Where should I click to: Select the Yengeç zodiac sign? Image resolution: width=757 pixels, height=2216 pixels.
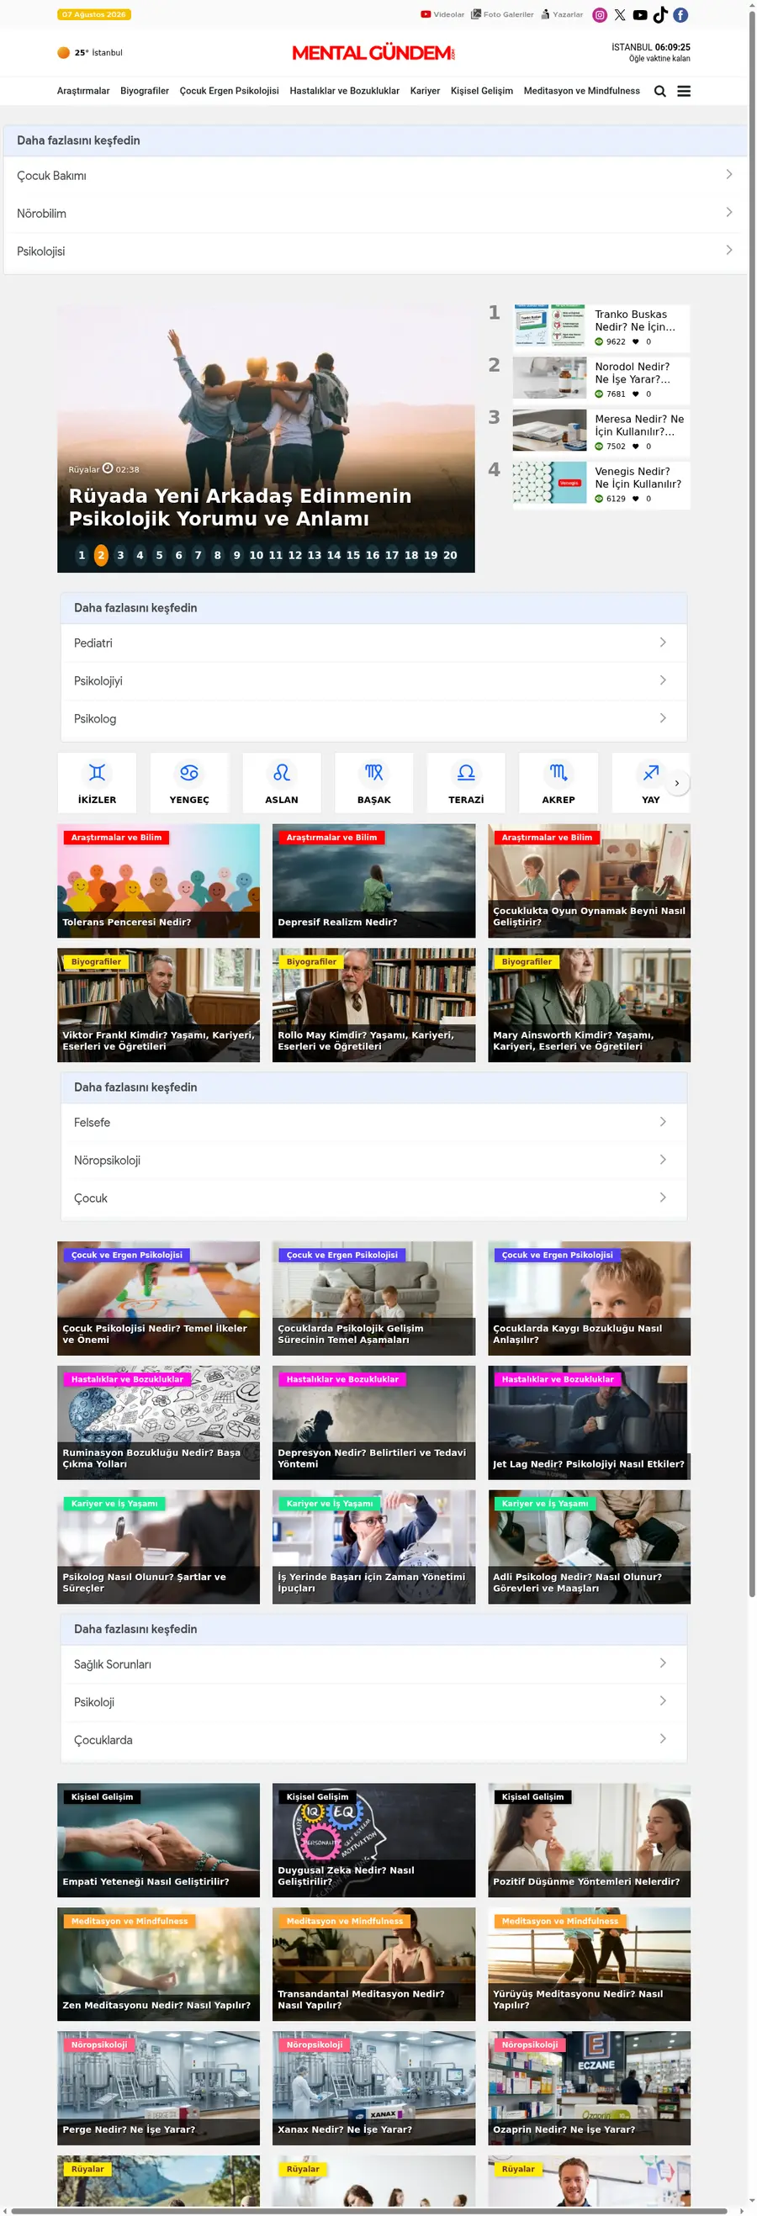click(189, 783)
